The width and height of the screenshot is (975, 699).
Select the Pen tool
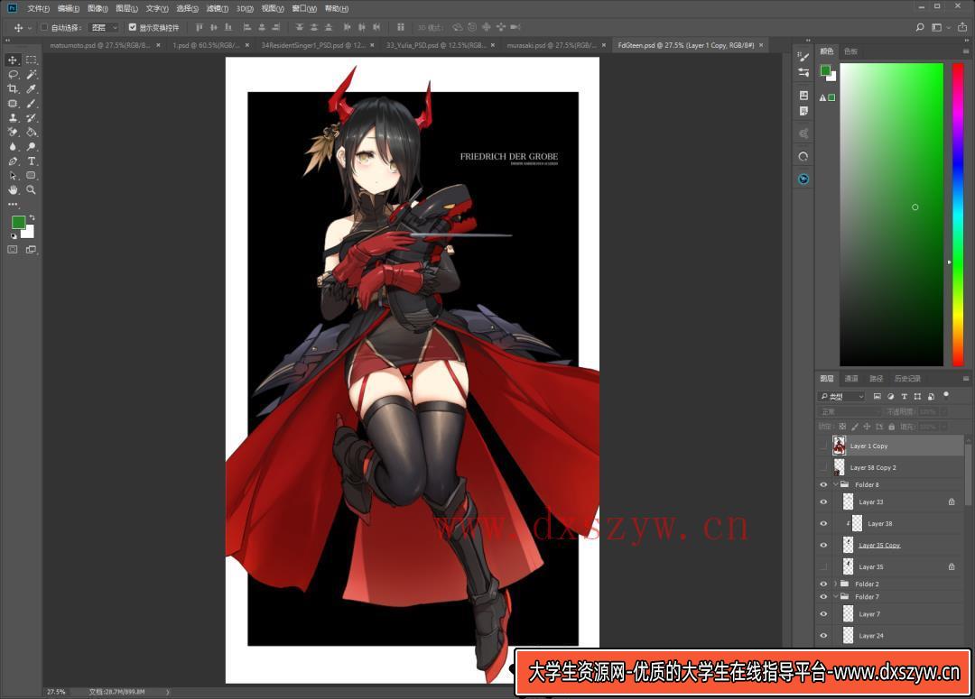point(13,161)
